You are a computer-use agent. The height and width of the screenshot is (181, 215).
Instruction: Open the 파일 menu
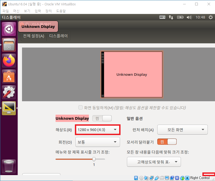(6, 11)
